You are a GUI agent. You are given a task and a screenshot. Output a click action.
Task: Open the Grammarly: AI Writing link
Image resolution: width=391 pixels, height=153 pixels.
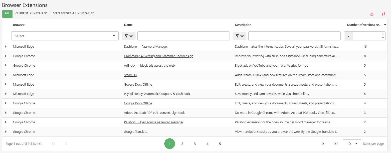click(x=159, y=56)
